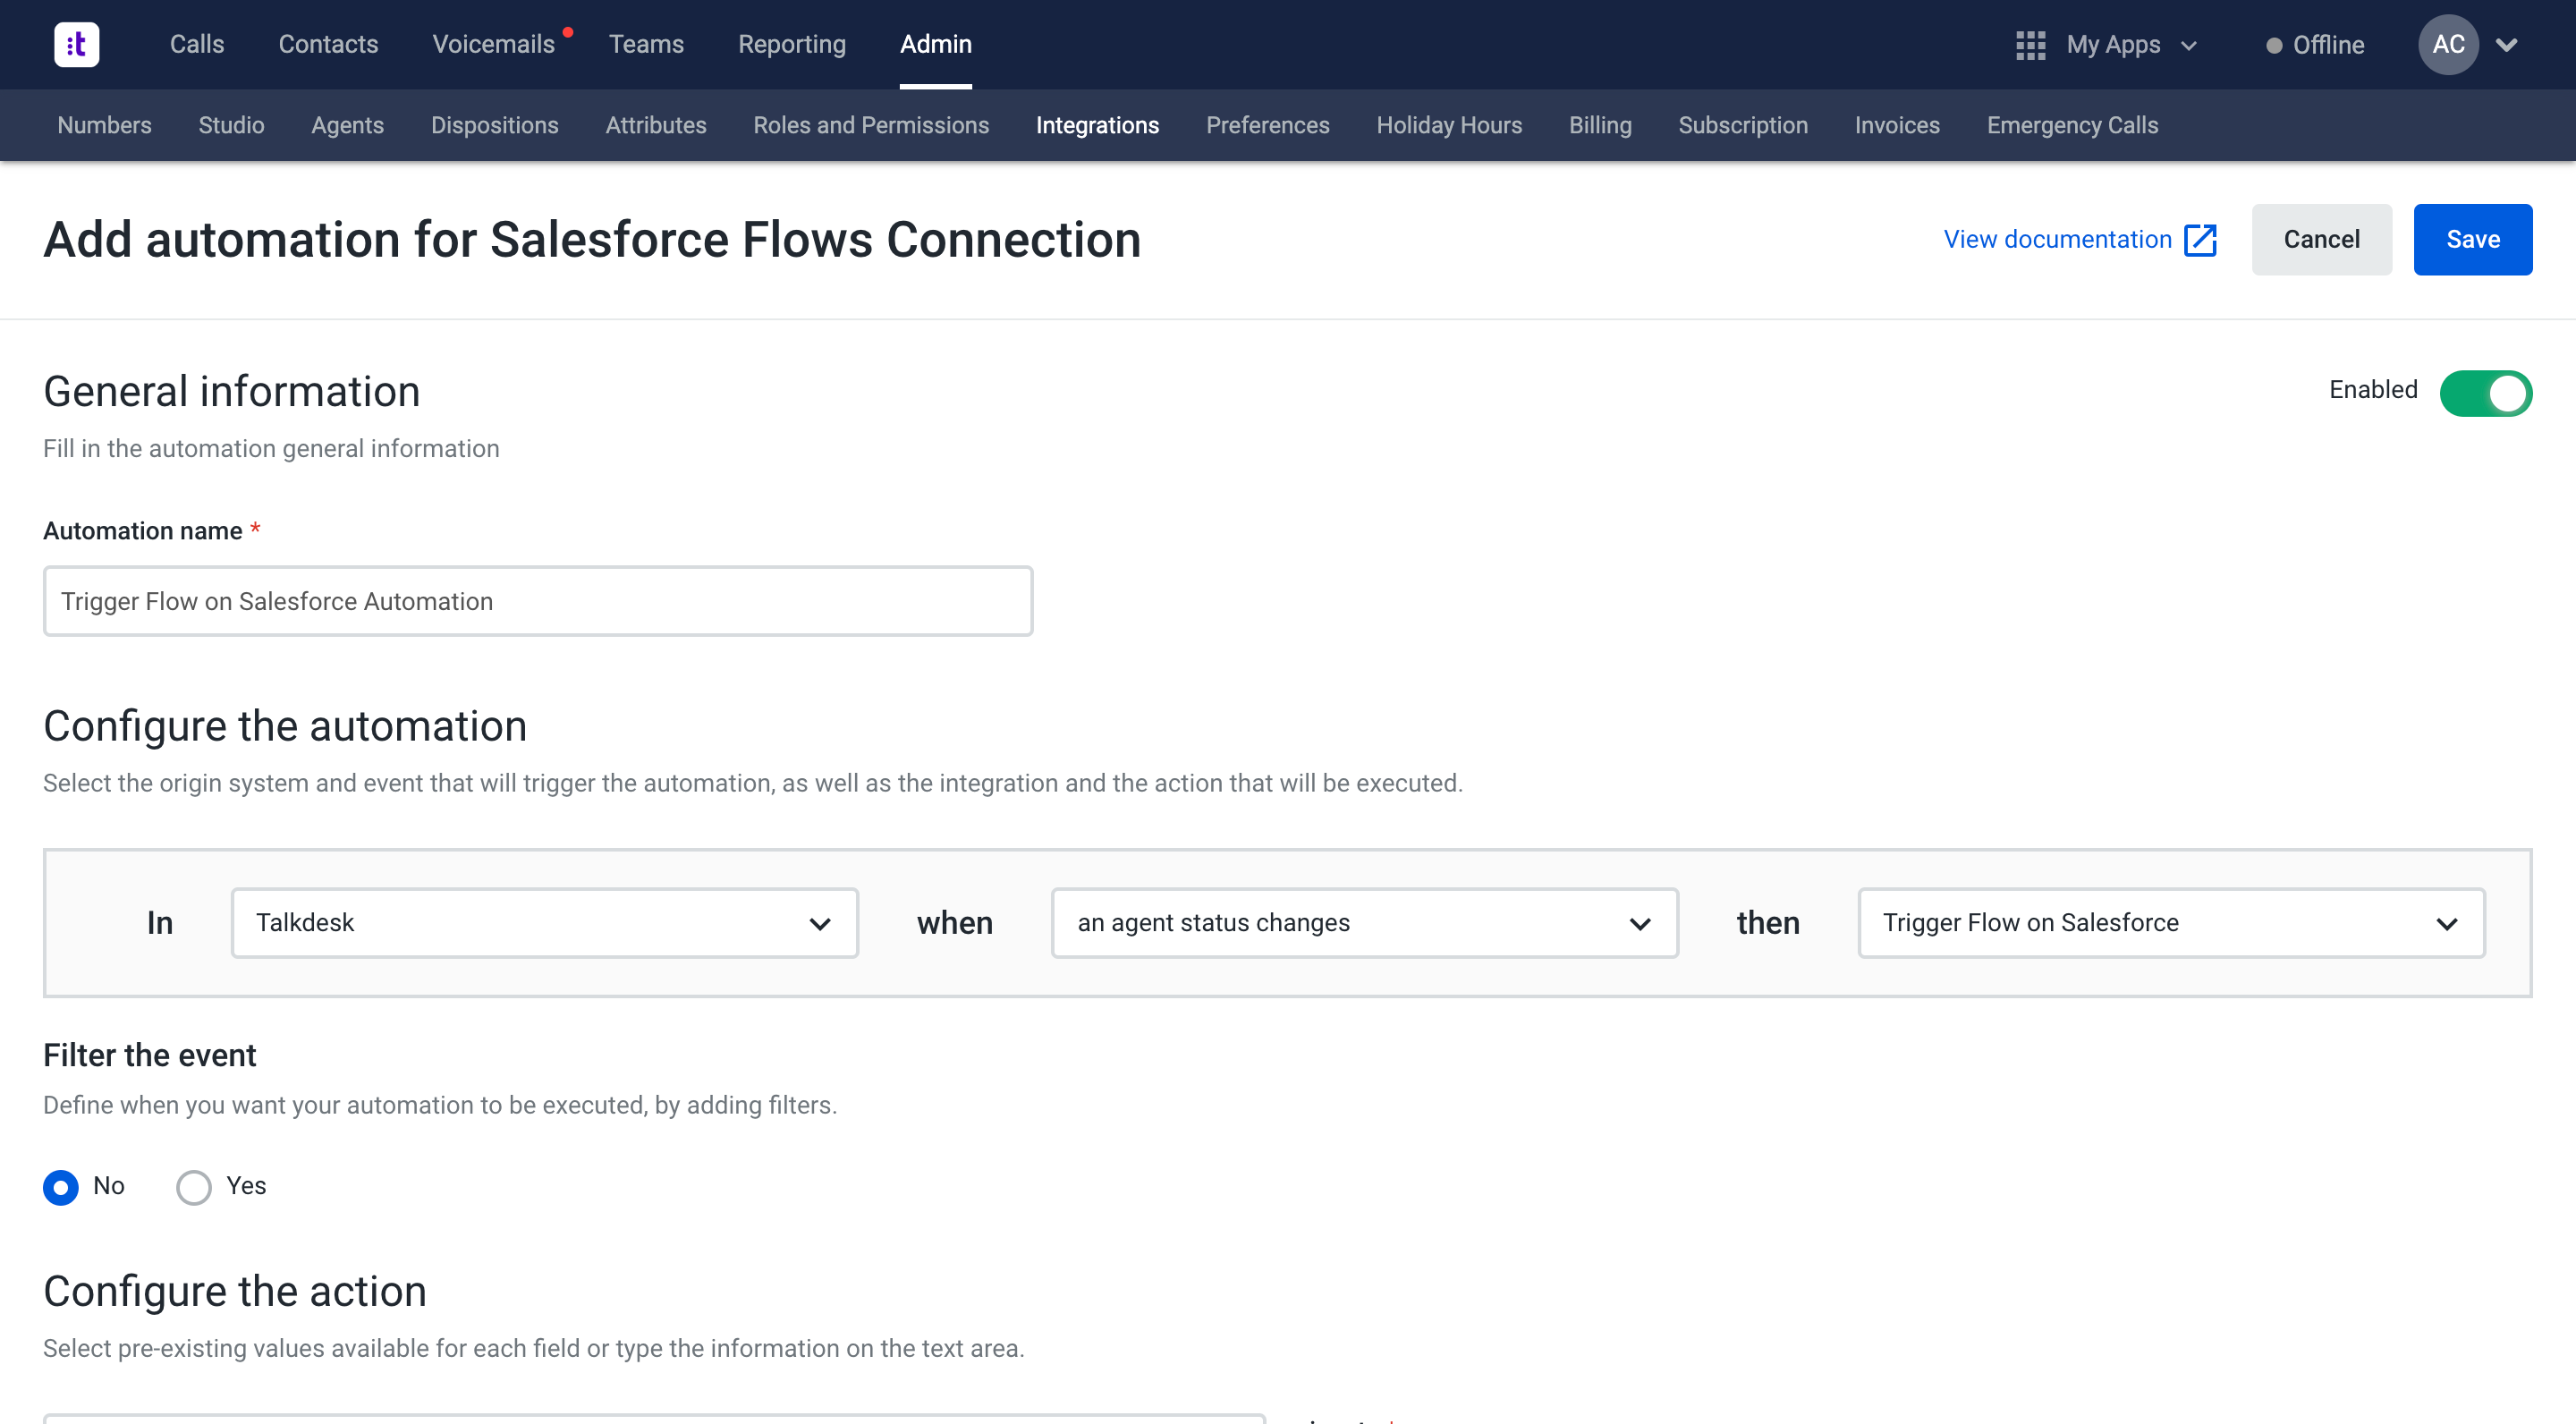This screenshot has width=2576, height=1424.
Task: Select the Admin tab
Action: click(935, 44)
